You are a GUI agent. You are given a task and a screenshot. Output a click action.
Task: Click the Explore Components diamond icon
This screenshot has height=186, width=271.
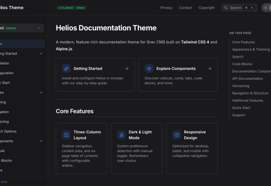point(149,68)
